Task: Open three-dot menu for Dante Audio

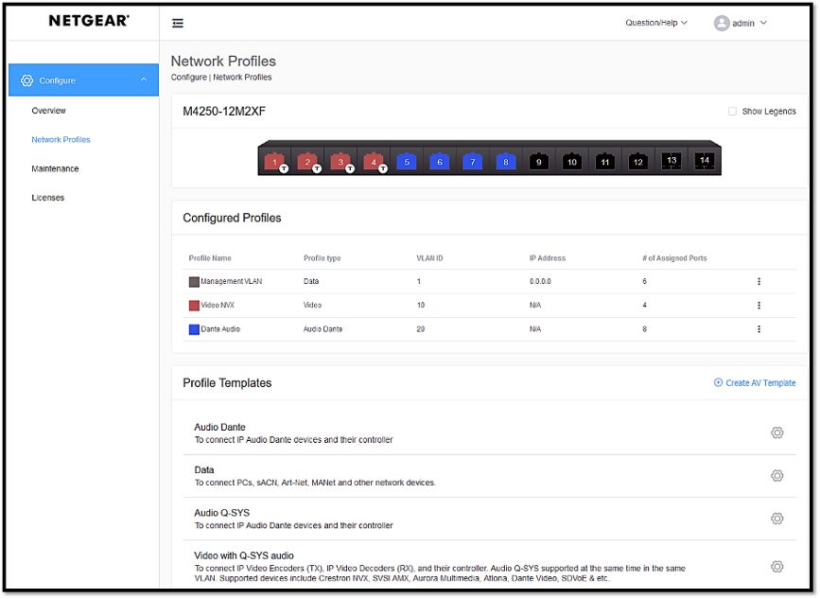Action: [x=759, y=329]
